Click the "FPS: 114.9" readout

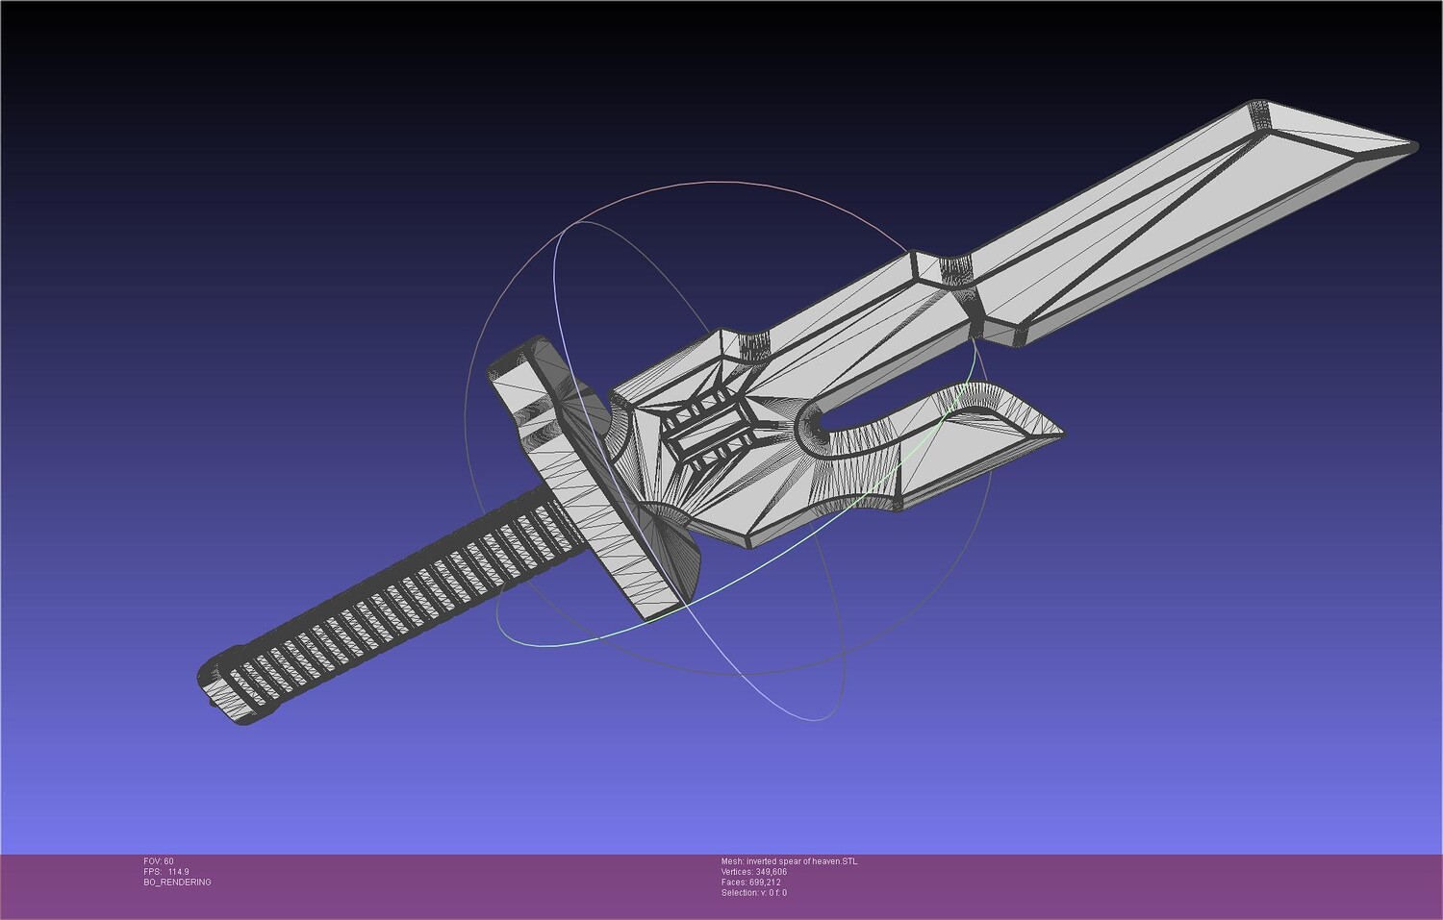point(166,872)
